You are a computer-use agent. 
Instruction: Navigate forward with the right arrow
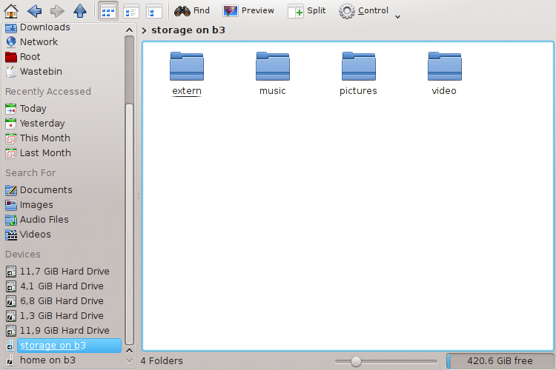(x=57, y=10)
